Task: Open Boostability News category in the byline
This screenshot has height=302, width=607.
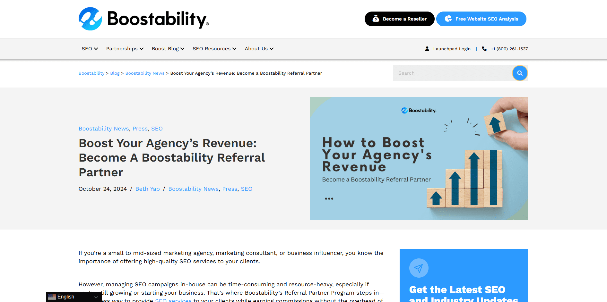Action: (194, 189)
